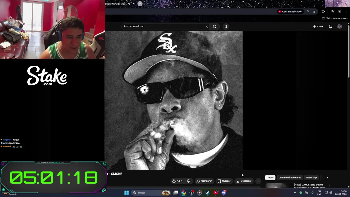Image resolution: width=350 pixels, height=197 pixels.
Task: Click the system tray microphone icon
Action: 312,193
